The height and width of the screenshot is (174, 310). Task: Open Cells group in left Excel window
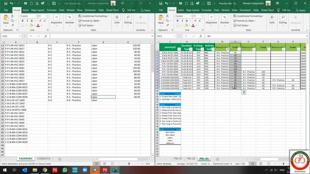point(117,20)
